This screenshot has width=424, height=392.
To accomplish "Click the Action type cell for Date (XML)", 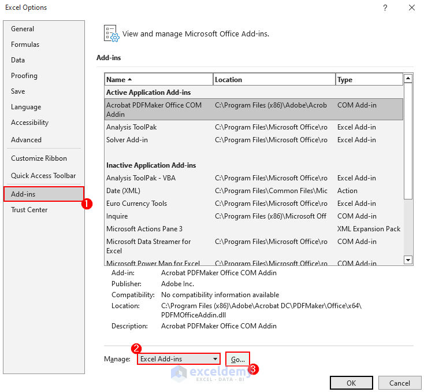I will [347, 191].
